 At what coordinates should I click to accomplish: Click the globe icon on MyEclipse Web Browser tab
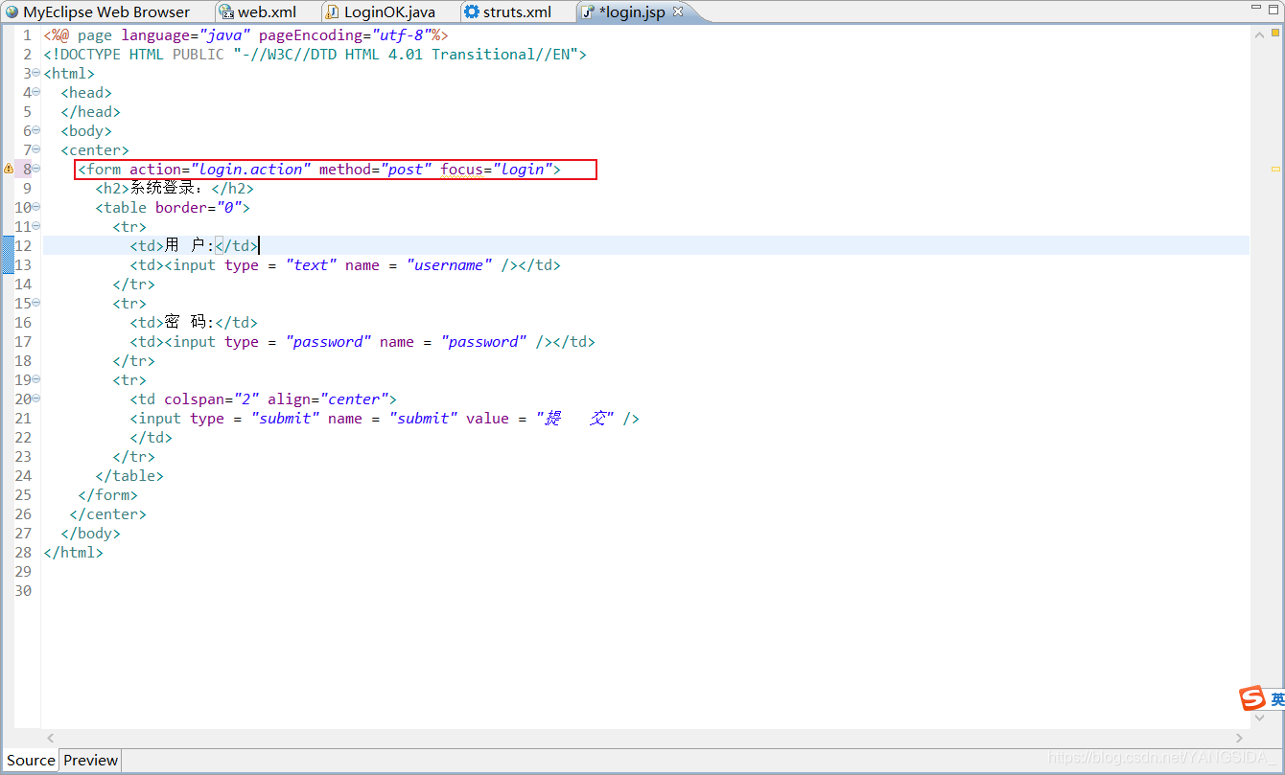12,12
